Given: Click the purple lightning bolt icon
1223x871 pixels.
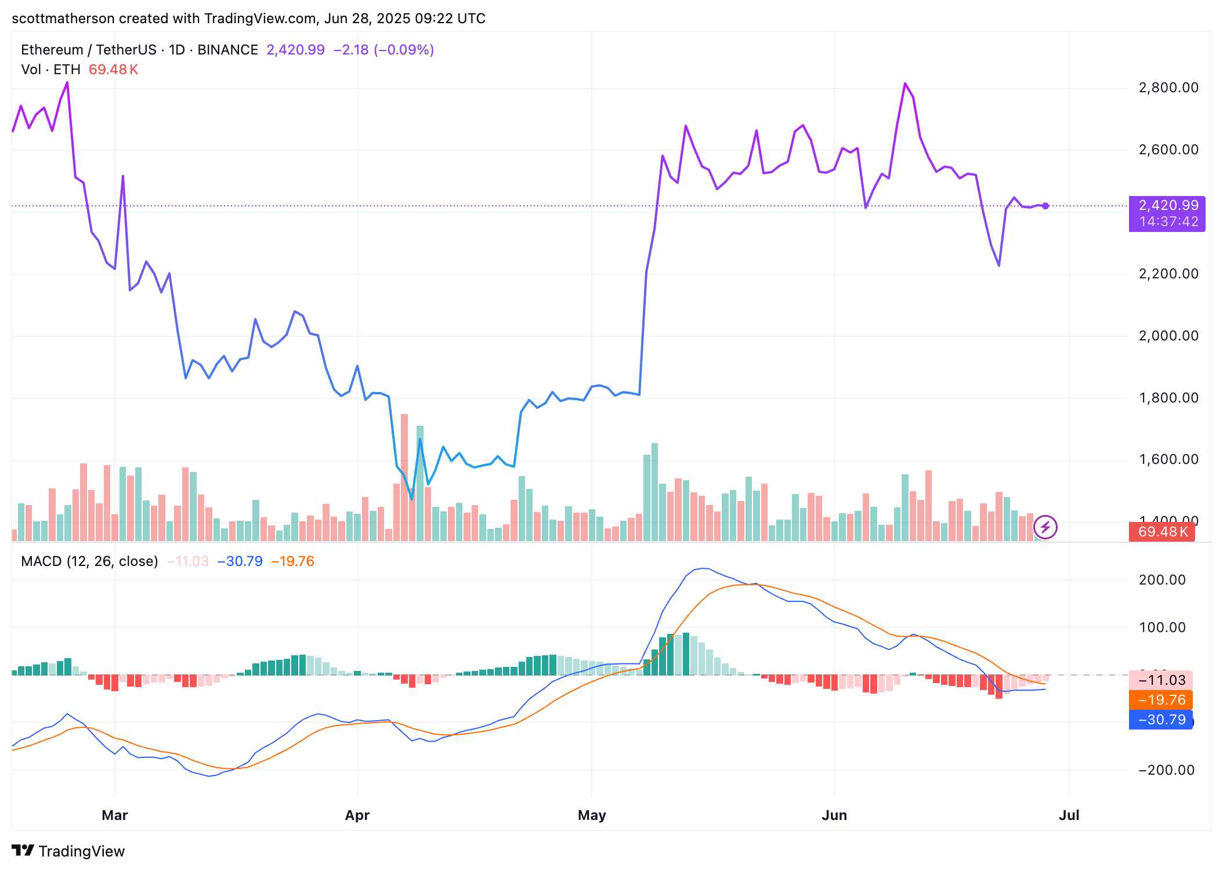Looking at the screenshot, I should [1045, 527].
